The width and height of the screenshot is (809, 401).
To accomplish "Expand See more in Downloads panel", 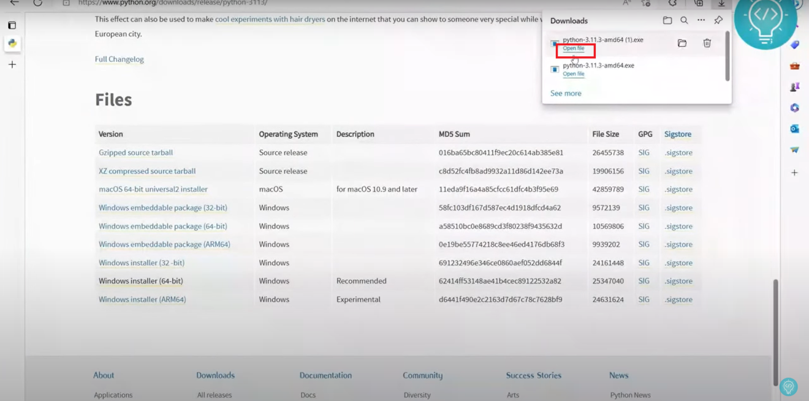I will pos(566,94).
